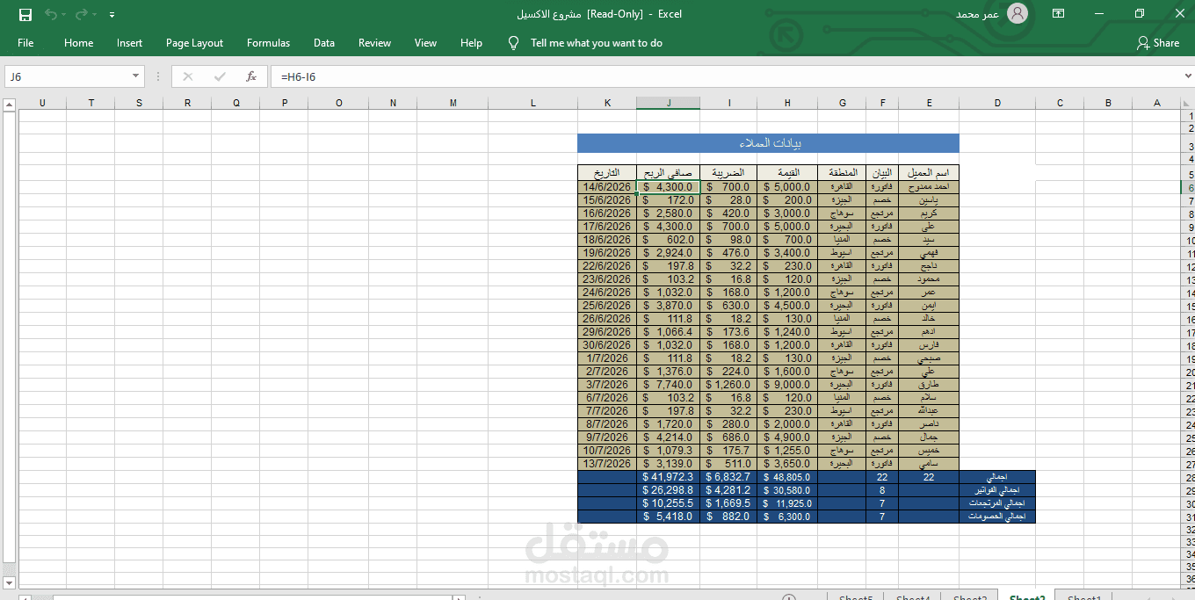The height and width of the screenshot is (600, 1195).
Task: Select the date cell 1/7/2026
Action: coord(607,358)
